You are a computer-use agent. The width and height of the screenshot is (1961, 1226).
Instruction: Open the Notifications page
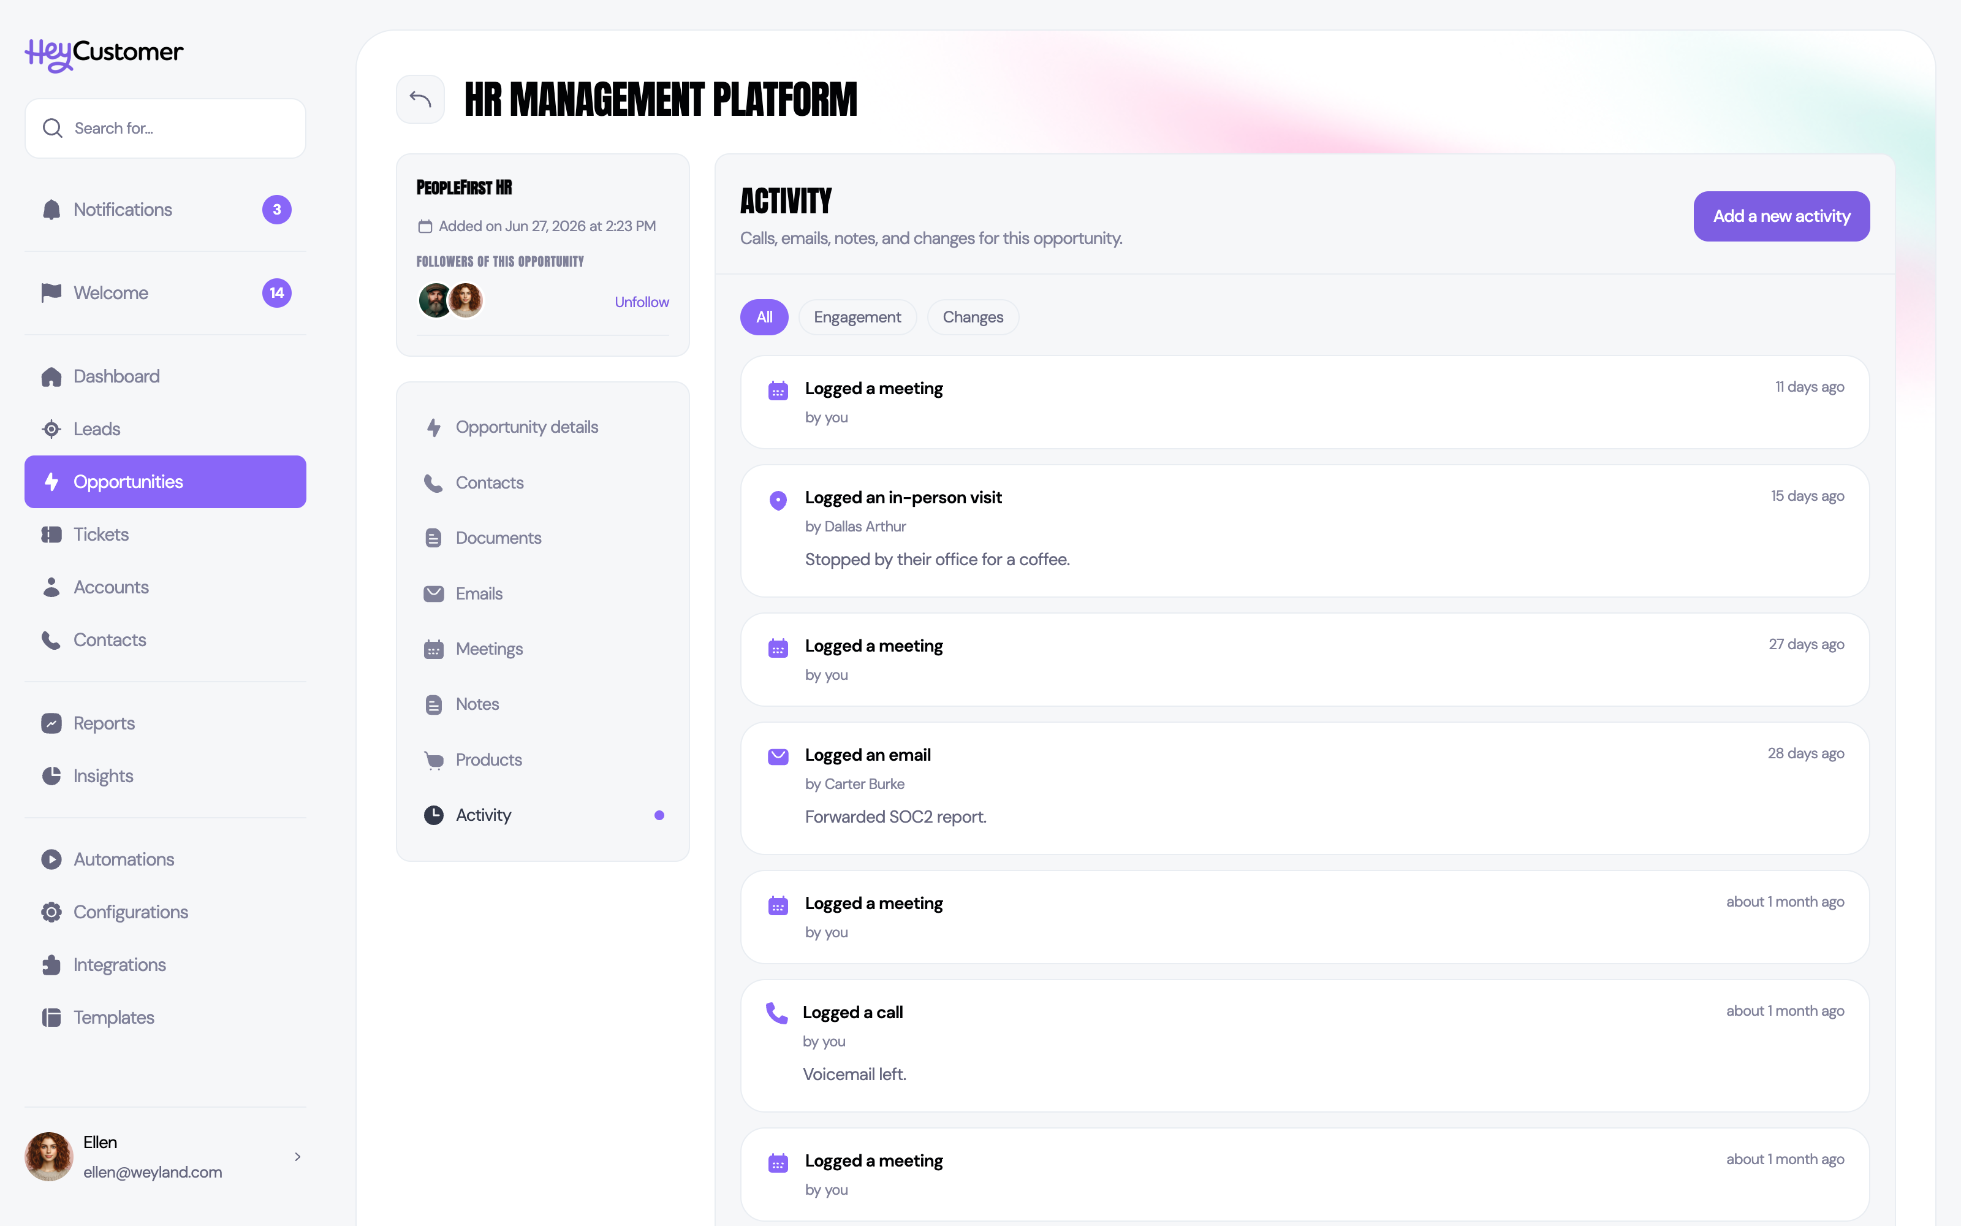click(165, 210)
